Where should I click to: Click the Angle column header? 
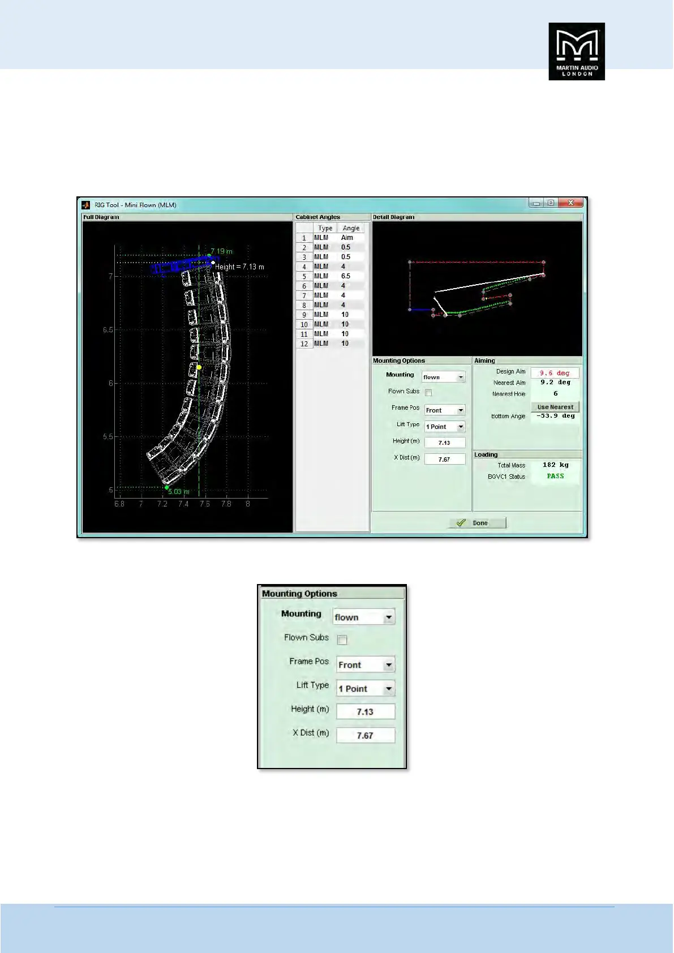pos(351,228)
